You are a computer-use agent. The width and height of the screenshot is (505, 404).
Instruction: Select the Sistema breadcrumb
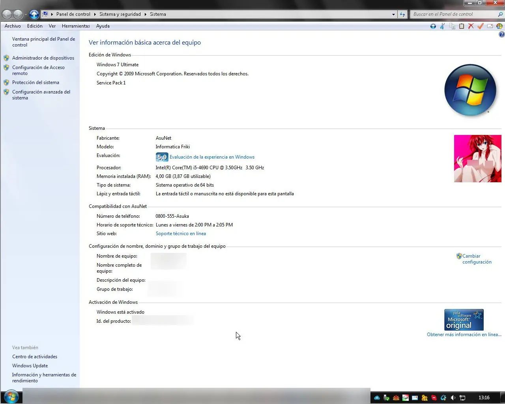(158, 14)
